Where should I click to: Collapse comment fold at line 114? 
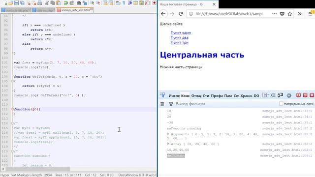pyautogui.click(x=12, y=123)
